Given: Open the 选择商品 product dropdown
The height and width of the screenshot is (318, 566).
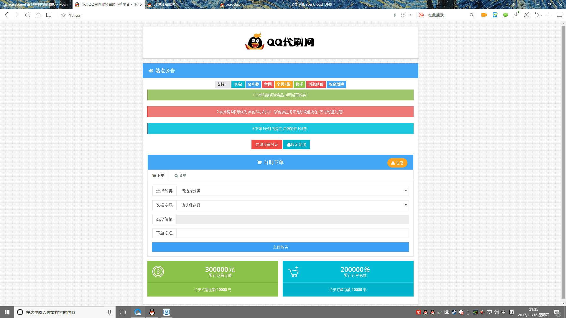Looking at the screenshot, I should (292, 205).
